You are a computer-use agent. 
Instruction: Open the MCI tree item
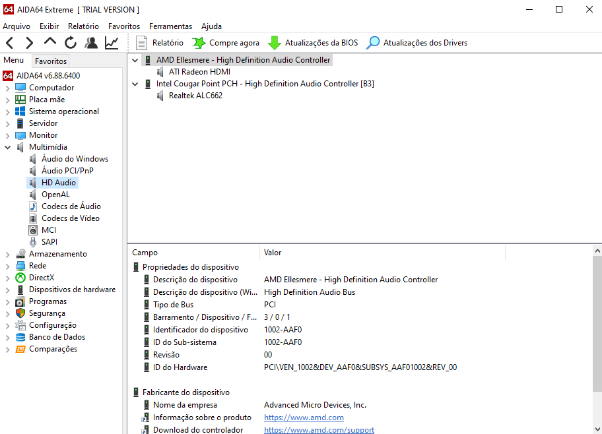tap(49, 230)
